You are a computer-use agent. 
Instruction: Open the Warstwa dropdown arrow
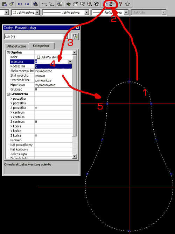point(70,62)
